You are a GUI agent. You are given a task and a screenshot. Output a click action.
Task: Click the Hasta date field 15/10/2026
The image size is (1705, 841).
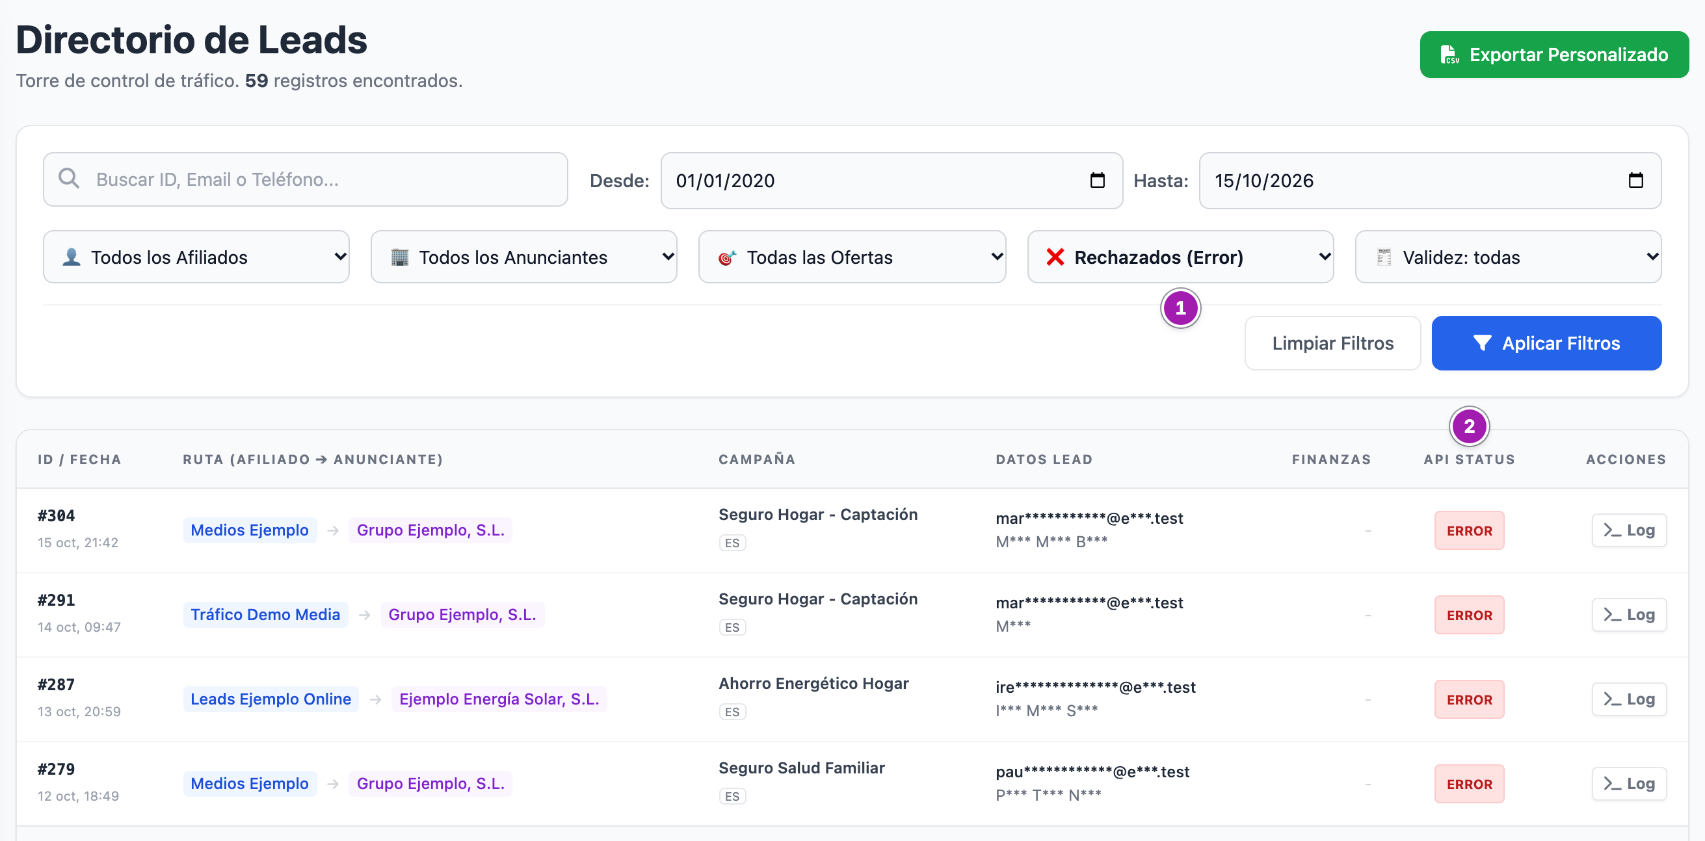[x=1430, y=181]
